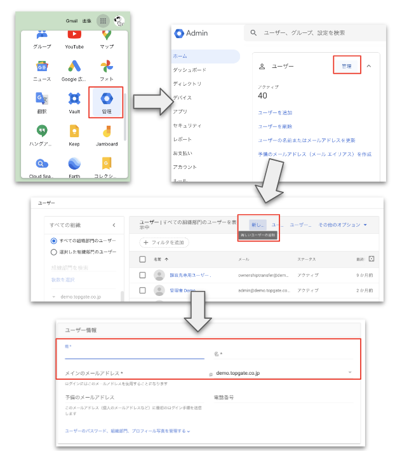The width and height of the screenshot is (414, 451).
Task: Click the 管理 button on ユーザー card
Action: (347, 66)
